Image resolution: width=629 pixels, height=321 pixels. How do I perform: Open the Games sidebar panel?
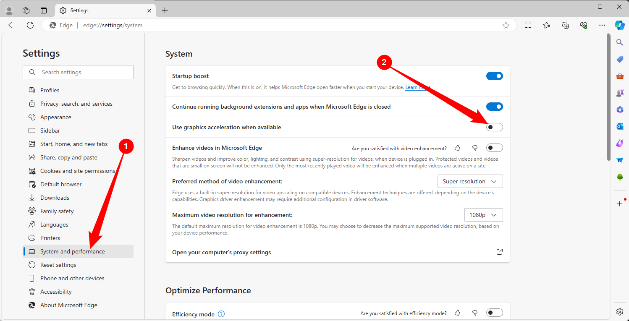pyautogui.click(x=620, y=93)
